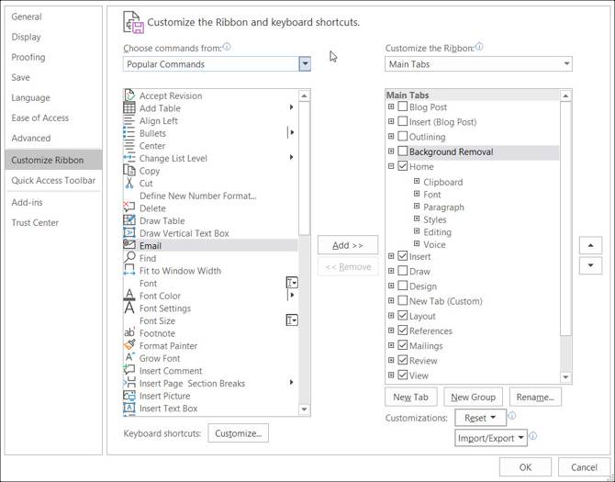This screenshot has height=482, width=615.
Task: Uncheck the View tab checkbox
Action: click(x=402, y=375)
